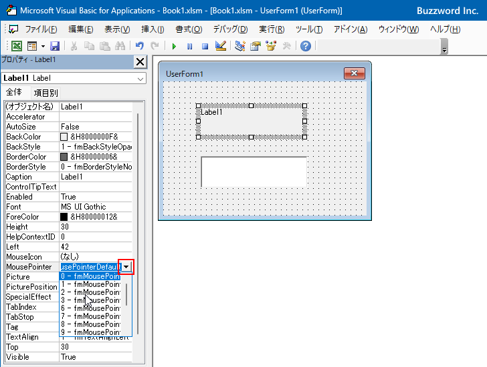The height and width of the screenshot is (367, 487).
Task: Click the Cut scissors icon
Action: (74, 46)
